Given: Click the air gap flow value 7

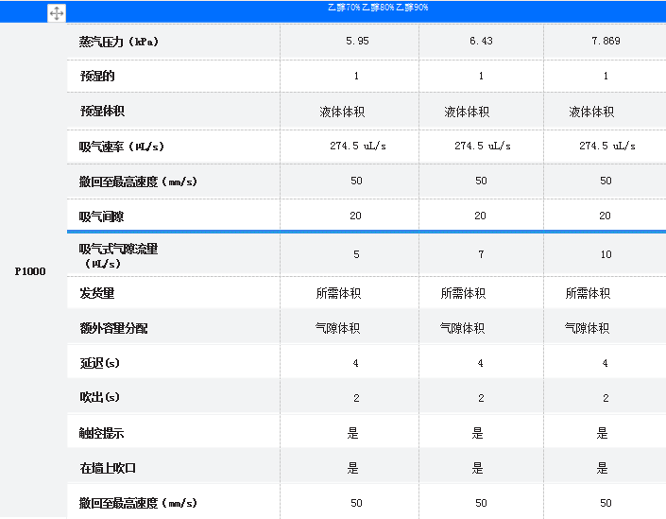Looking at the screenshot, I should coord(481,254).
